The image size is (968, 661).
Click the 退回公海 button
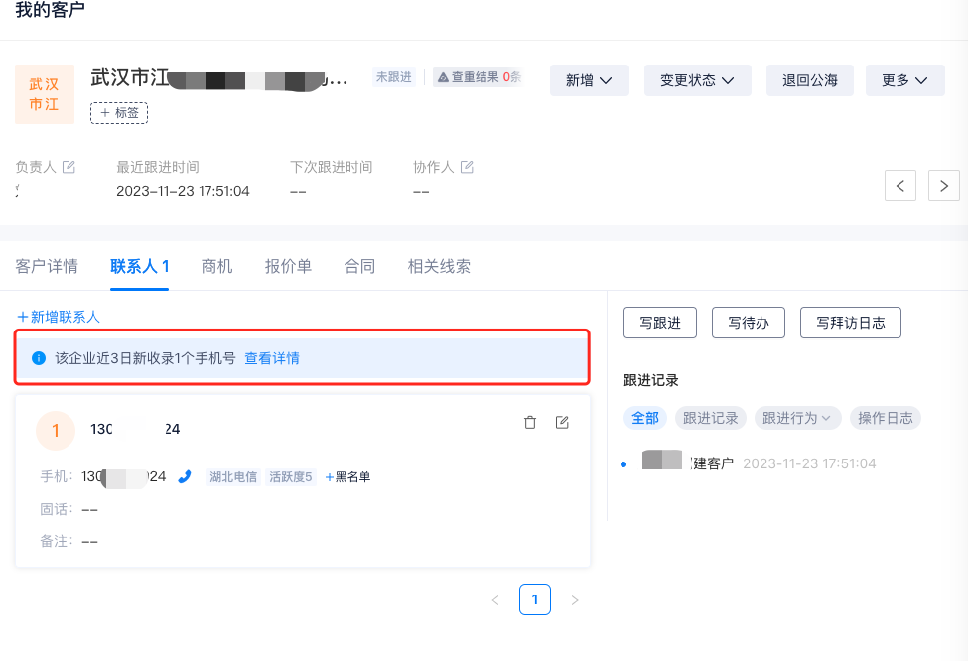(809, 80)
